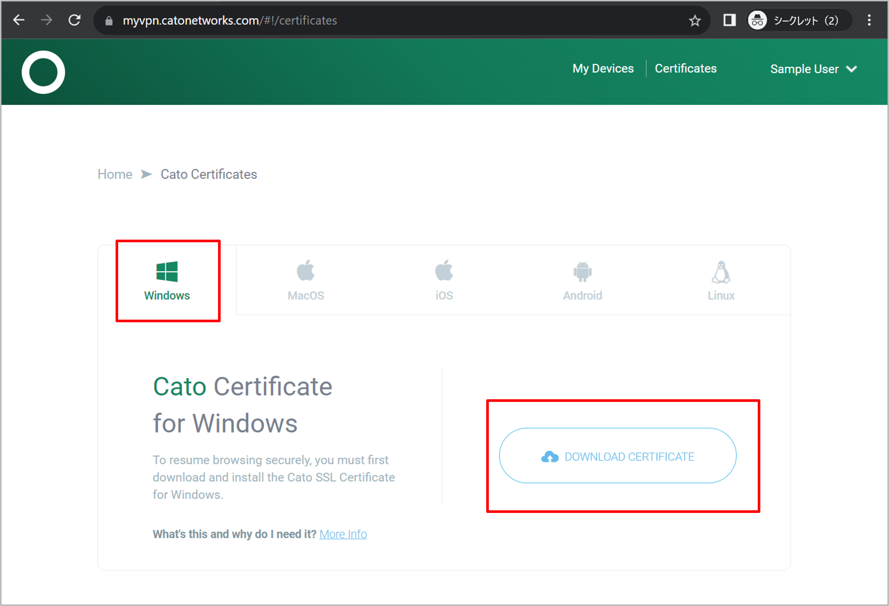Image resolution: width=889 pixels, height=606 pixels.
Task: Click the Download Certificate button
Action: click(x=617, y=456)
